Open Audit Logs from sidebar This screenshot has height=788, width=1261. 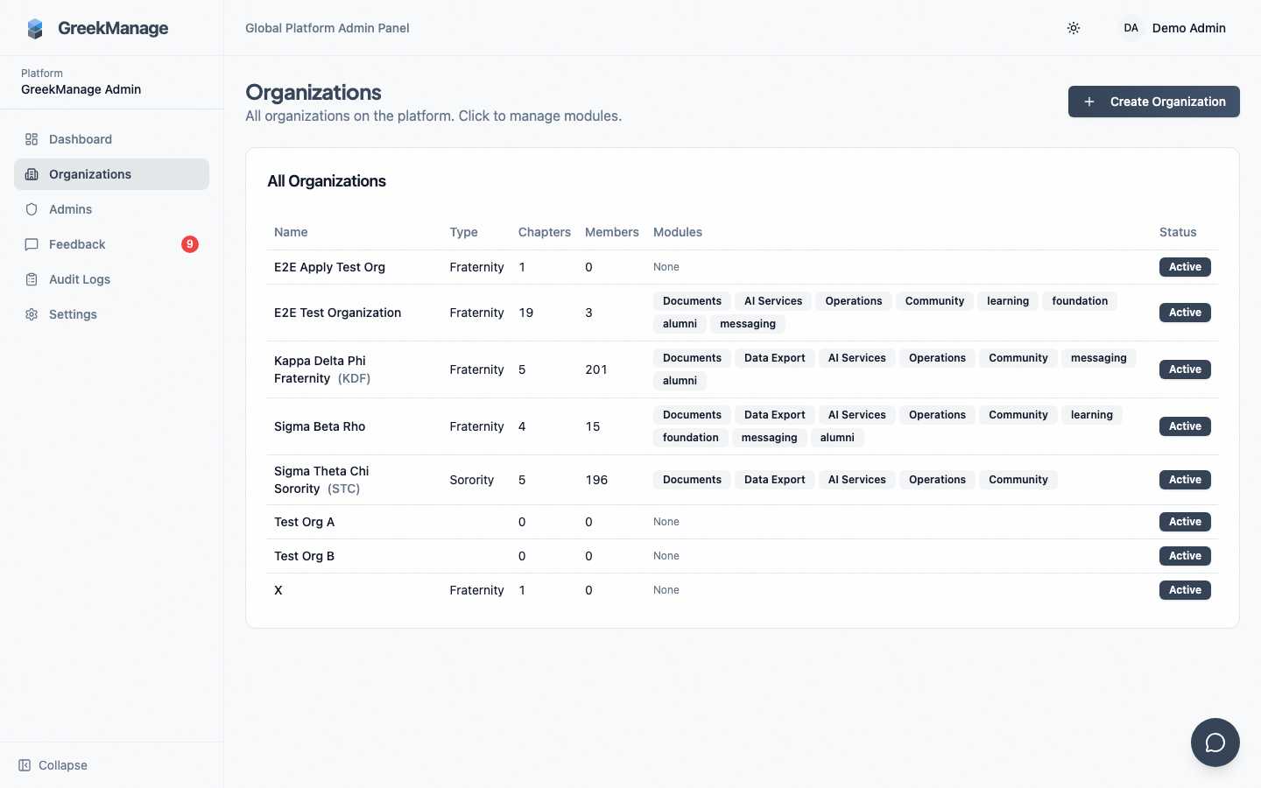[111, 279]
